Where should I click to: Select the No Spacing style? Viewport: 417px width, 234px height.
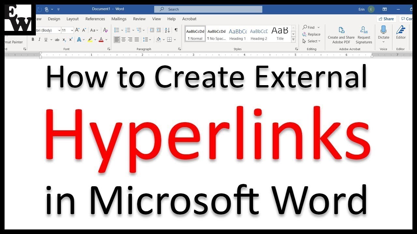(x=217, y=34)
